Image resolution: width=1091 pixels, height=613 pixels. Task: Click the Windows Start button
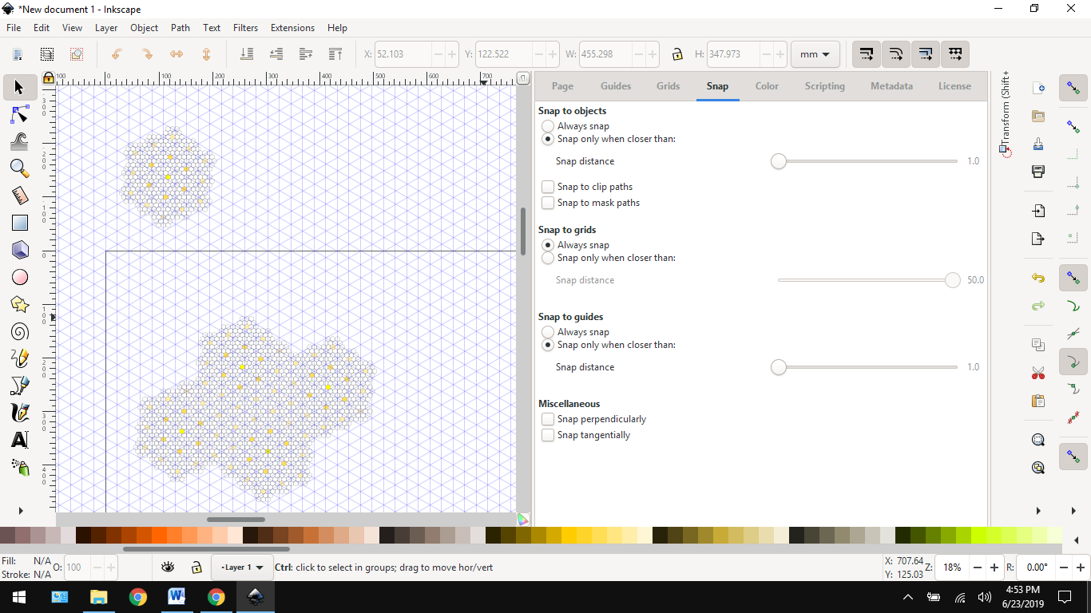[18, 597]
